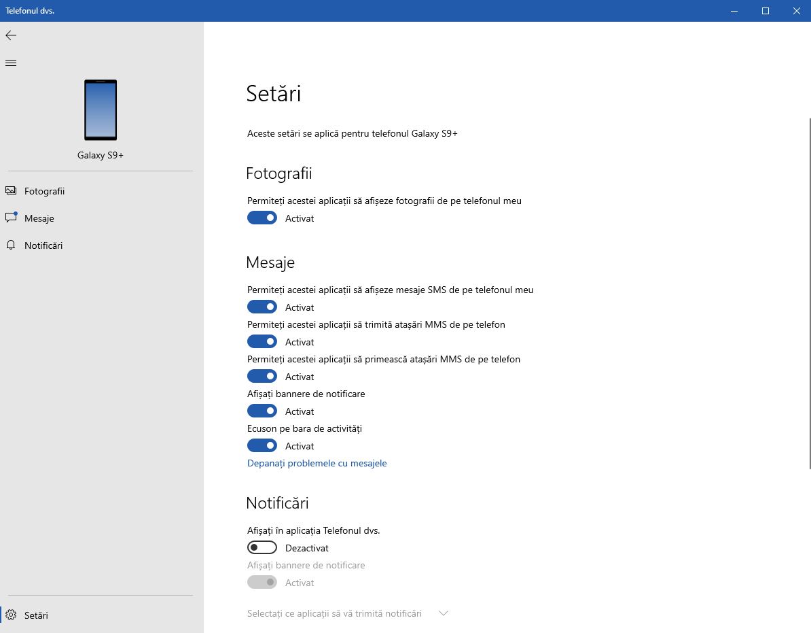Toggle trimiterea atașărilor MMS

click(x=262, y=341)
